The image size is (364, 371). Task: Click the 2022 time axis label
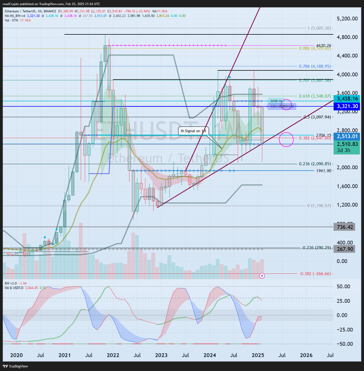click(113, 355)
